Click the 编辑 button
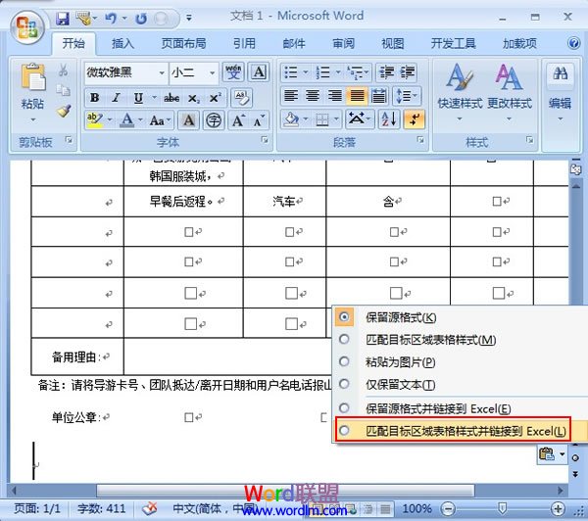 coord(560,92)
